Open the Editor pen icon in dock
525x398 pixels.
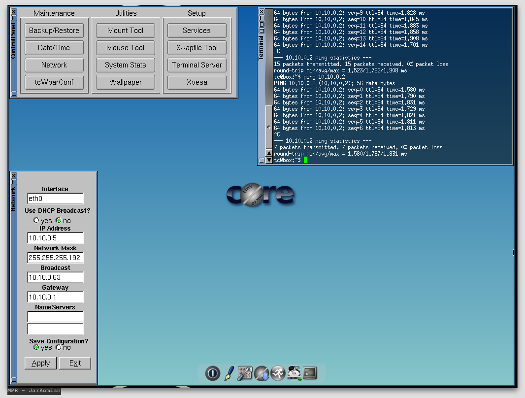229,373
